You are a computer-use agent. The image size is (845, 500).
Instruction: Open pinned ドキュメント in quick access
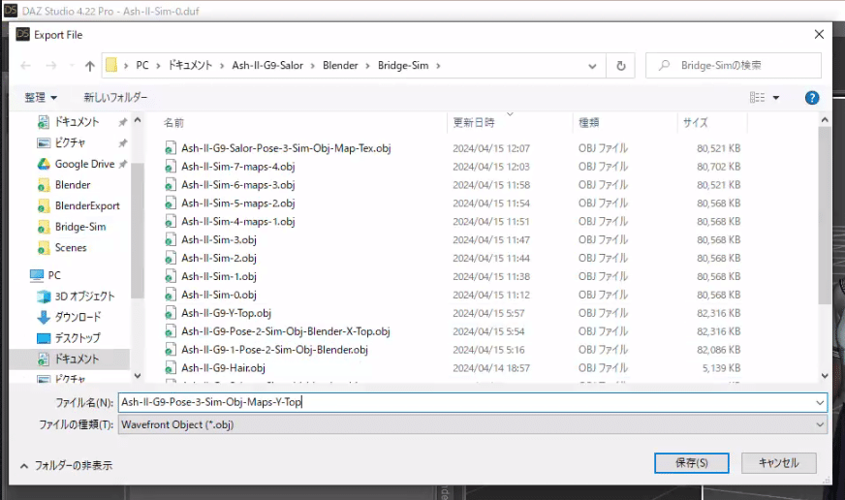pos(77,122)
